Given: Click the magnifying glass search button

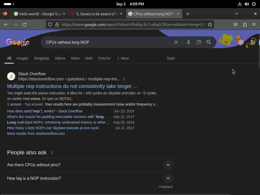Looking at the screenshot, I should [209, 42].
